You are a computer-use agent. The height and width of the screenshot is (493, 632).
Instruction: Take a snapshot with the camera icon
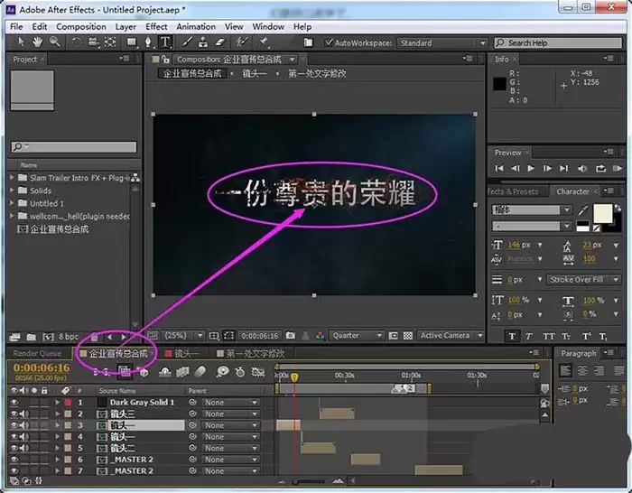point(290,335)
